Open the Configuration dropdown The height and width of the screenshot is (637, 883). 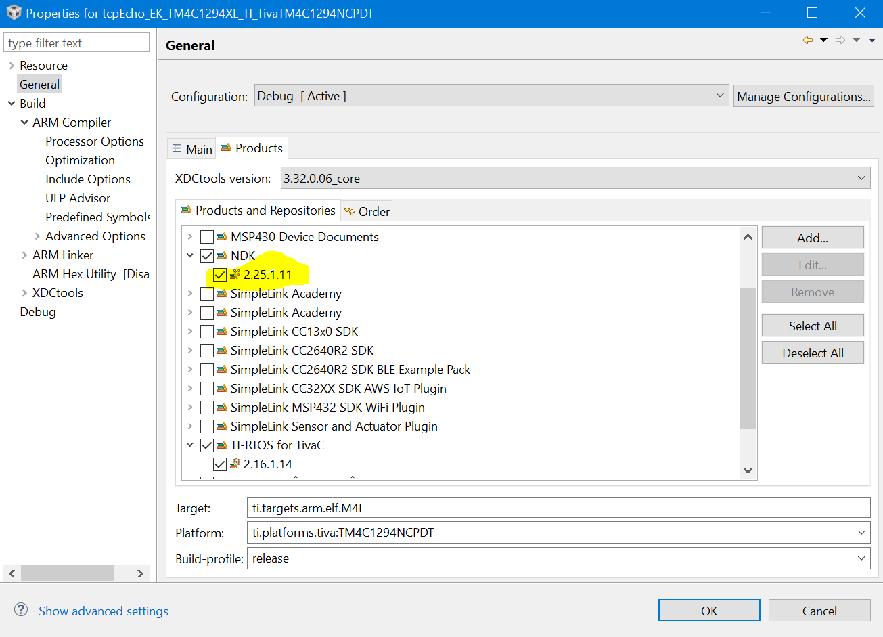tap(491, 96)
